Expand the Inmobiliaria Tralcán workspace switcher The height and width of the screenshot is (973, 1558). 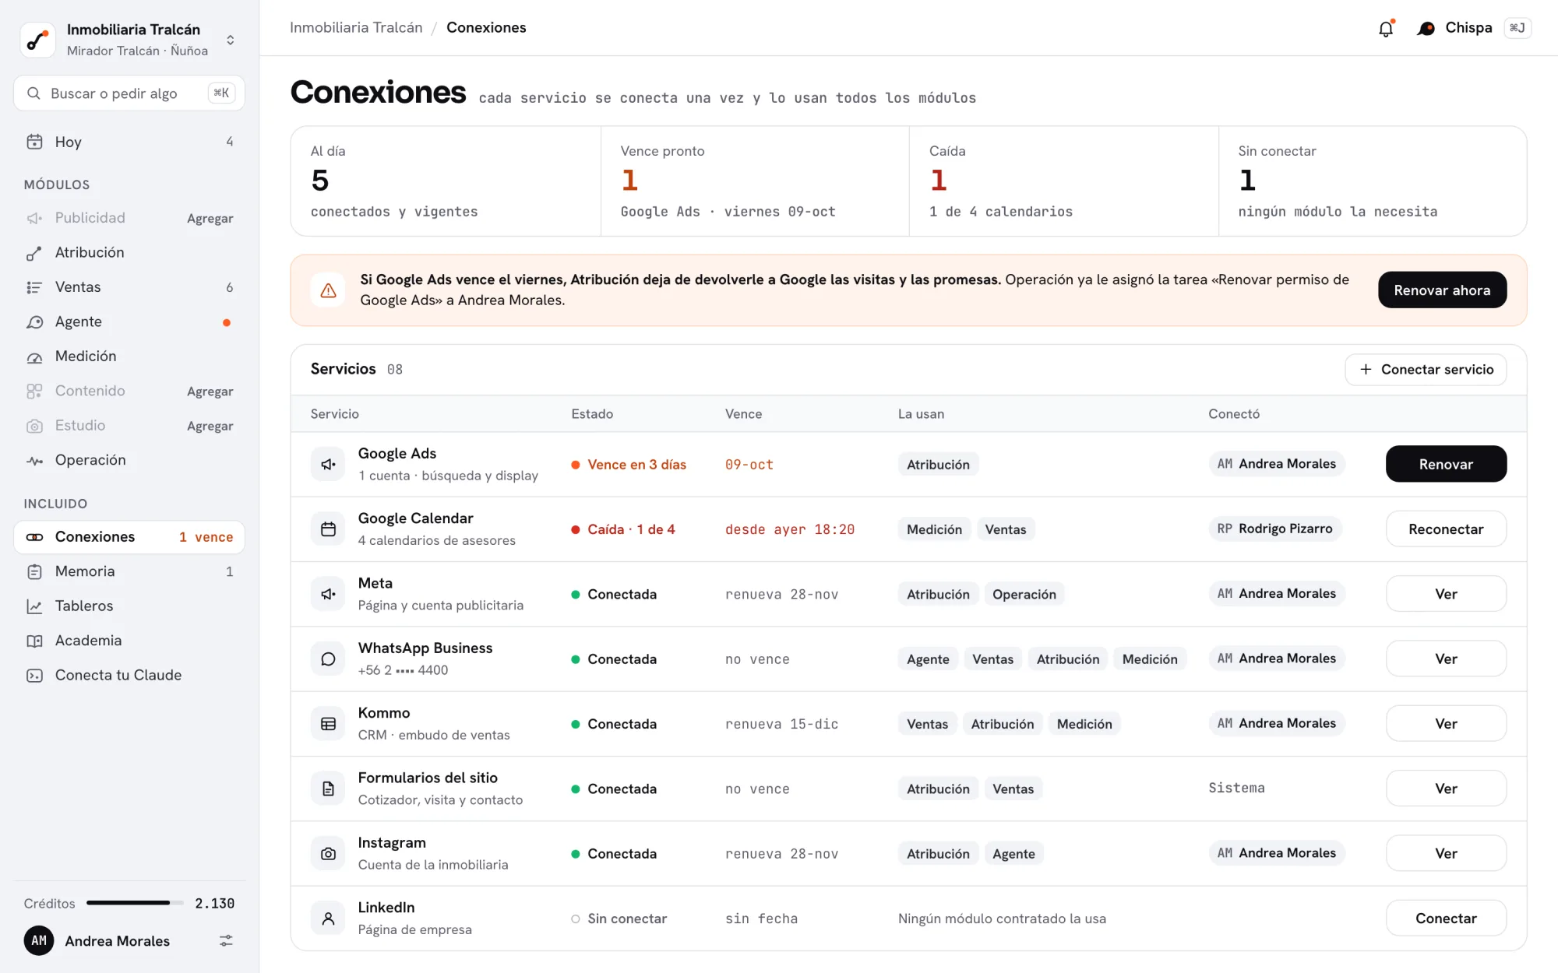(230, 40)
